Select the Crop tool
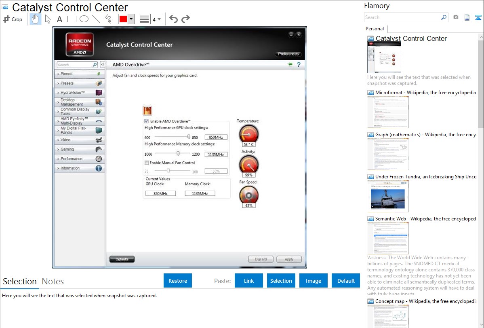Image resolution: width=484 pixels, height=328 pixels. [13, 19]
